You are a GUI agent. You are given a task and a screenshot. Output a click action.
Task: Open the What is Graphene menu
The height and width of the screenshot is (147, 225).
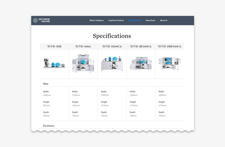97,21
